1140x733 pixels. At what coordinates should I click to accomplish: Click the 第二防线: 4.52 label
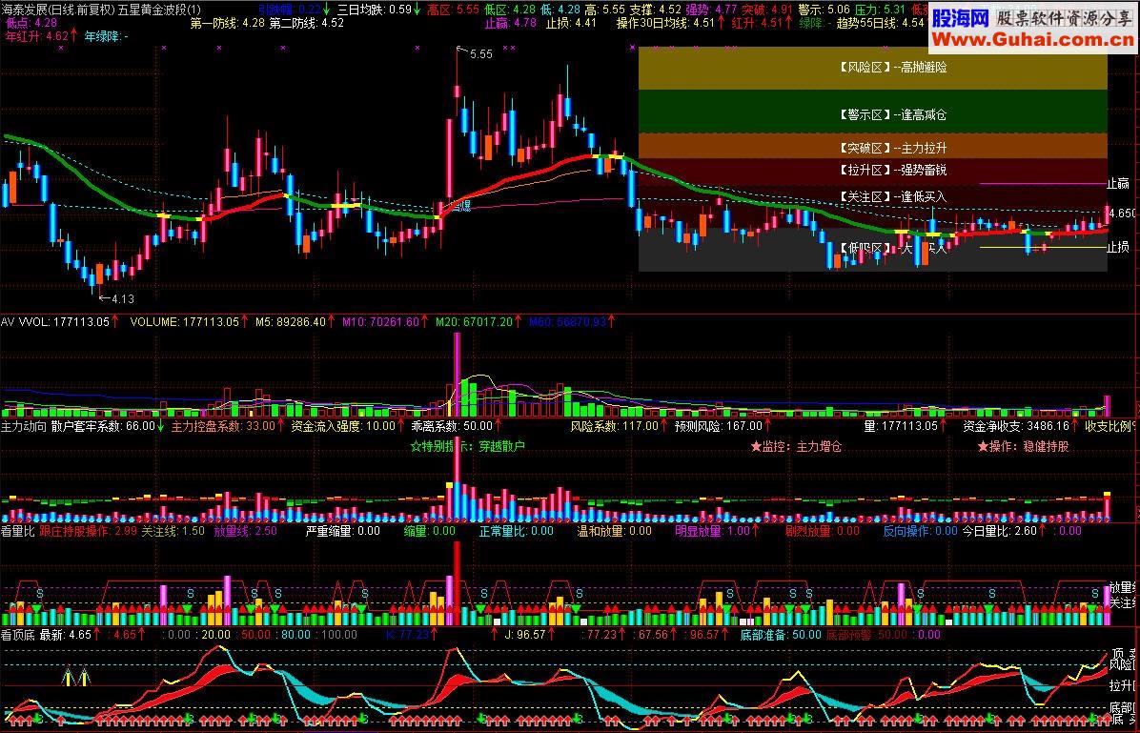(x=307, y=23)
